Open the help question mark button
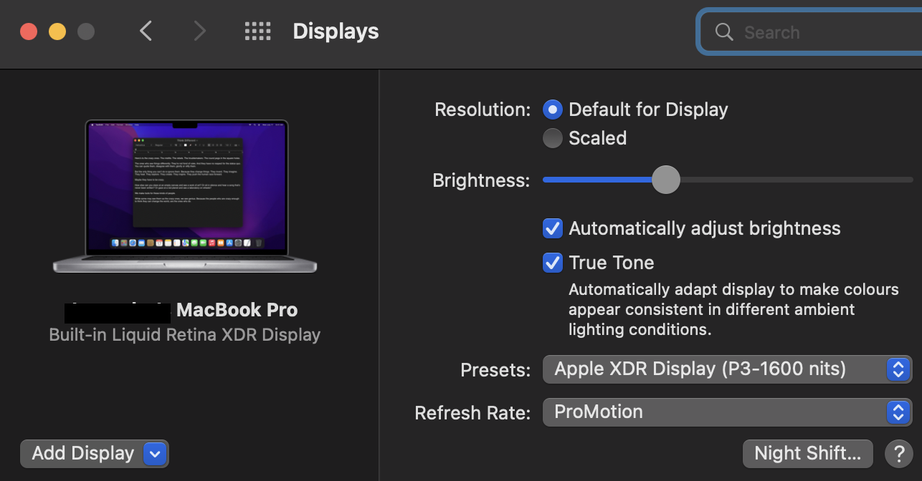The width and height of the screenshot is (922, 481). click(x=898, y=453)
